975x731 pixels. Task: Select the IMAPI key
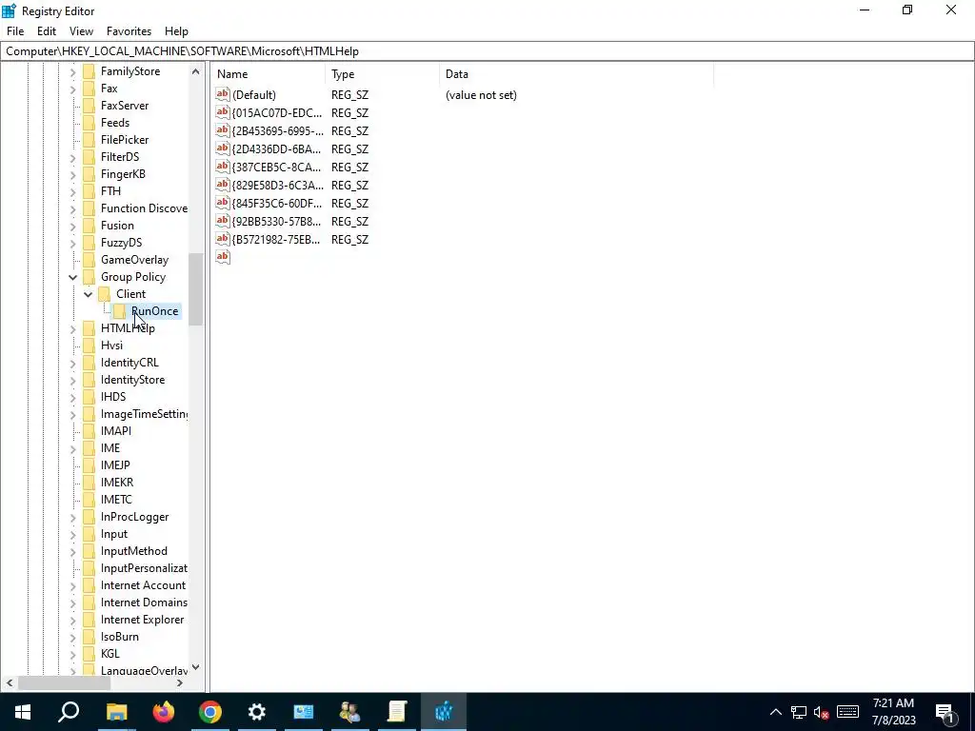(115, 431)
